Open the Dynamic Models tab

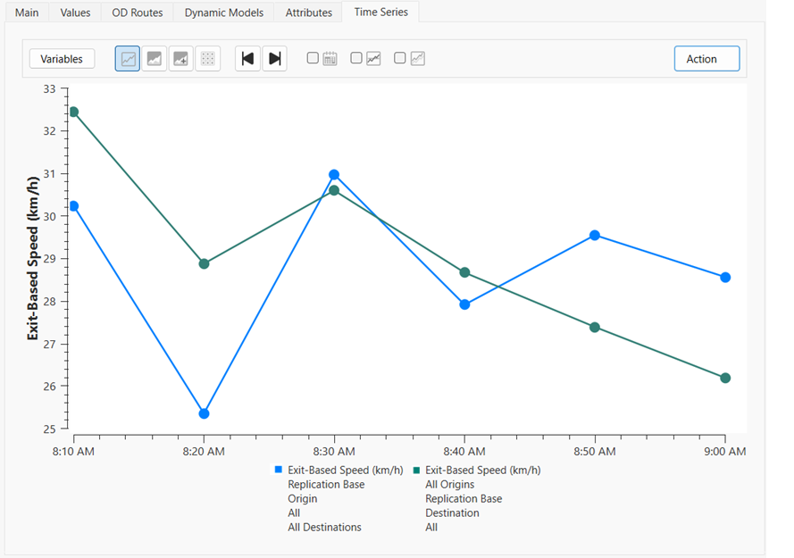(223, 12)
